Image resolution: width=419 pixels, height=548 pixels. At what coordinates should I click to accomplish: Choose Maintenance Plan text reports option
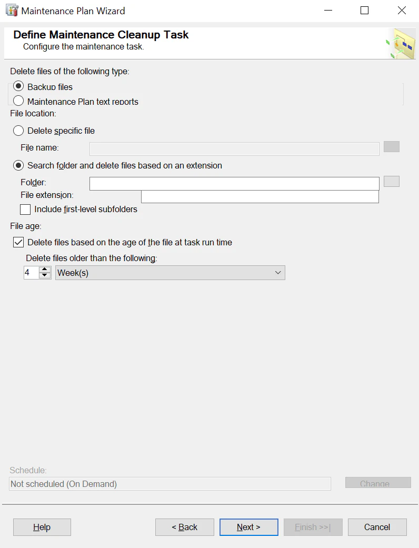click(18, 101)
